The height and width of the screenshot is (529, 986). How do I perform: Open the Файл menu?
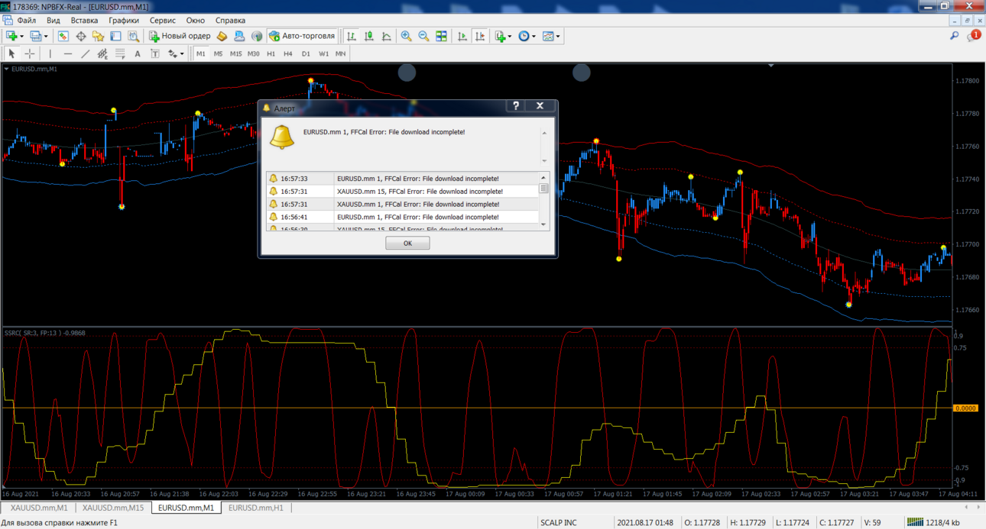coord(26,21)
